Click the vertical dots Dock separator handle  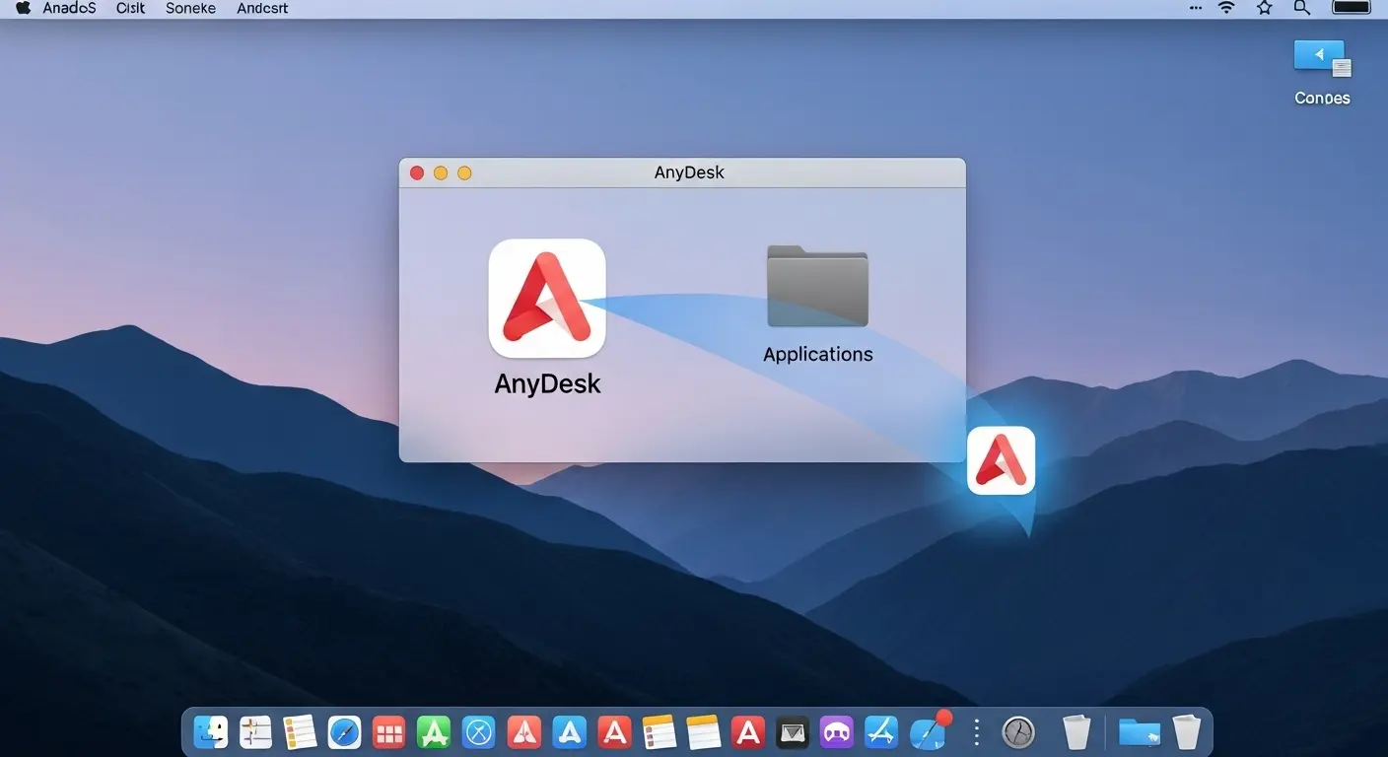[x=976, y=732]
